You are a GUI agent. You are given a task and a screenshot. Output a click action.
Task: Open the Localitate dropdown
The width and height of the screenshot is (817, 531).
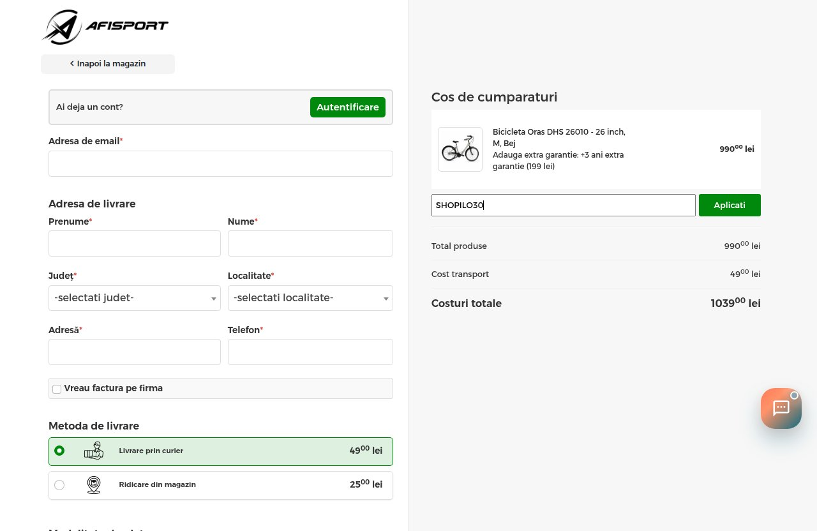pyautogui.click(x=310, y=298)
